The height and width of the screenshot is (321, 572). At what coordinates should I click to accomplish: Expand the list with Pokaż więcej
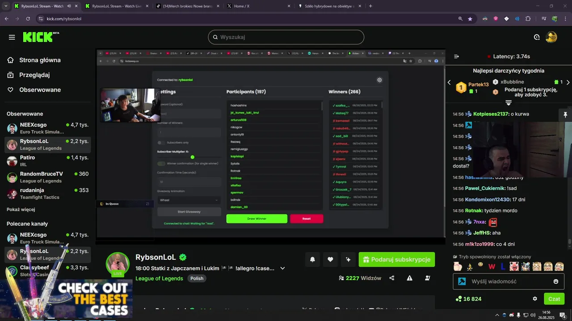coord(21,210)
